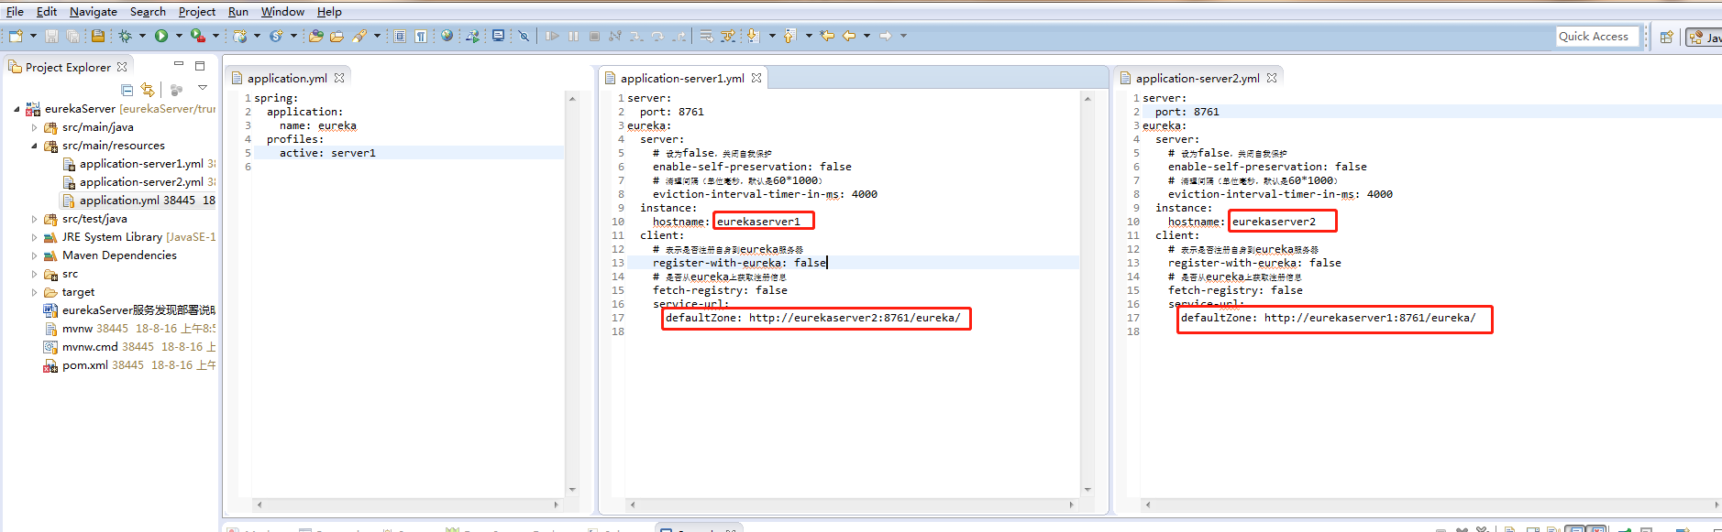The image size is (1722, 532).
Task: Switch to the application-server2.yml tab
Action: tap(1197, 79)
